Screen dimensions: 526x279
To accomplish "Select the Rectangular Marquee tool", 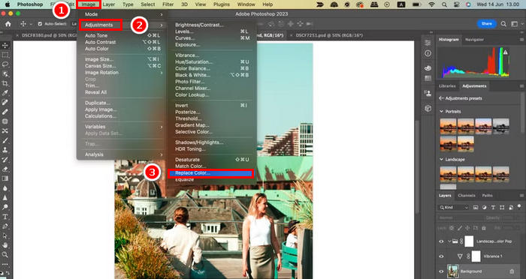I will pyautogui.click(x=5, y=55).
